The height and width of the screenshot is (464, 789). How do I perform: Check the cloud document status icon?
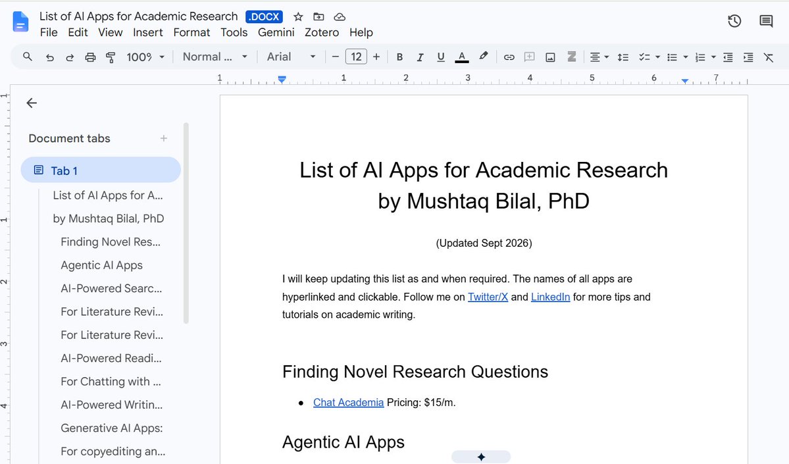tap(340, 16)
